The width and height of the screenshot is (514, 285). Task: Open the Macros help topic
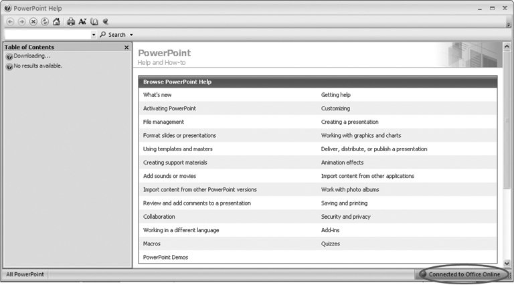[151, 244]
